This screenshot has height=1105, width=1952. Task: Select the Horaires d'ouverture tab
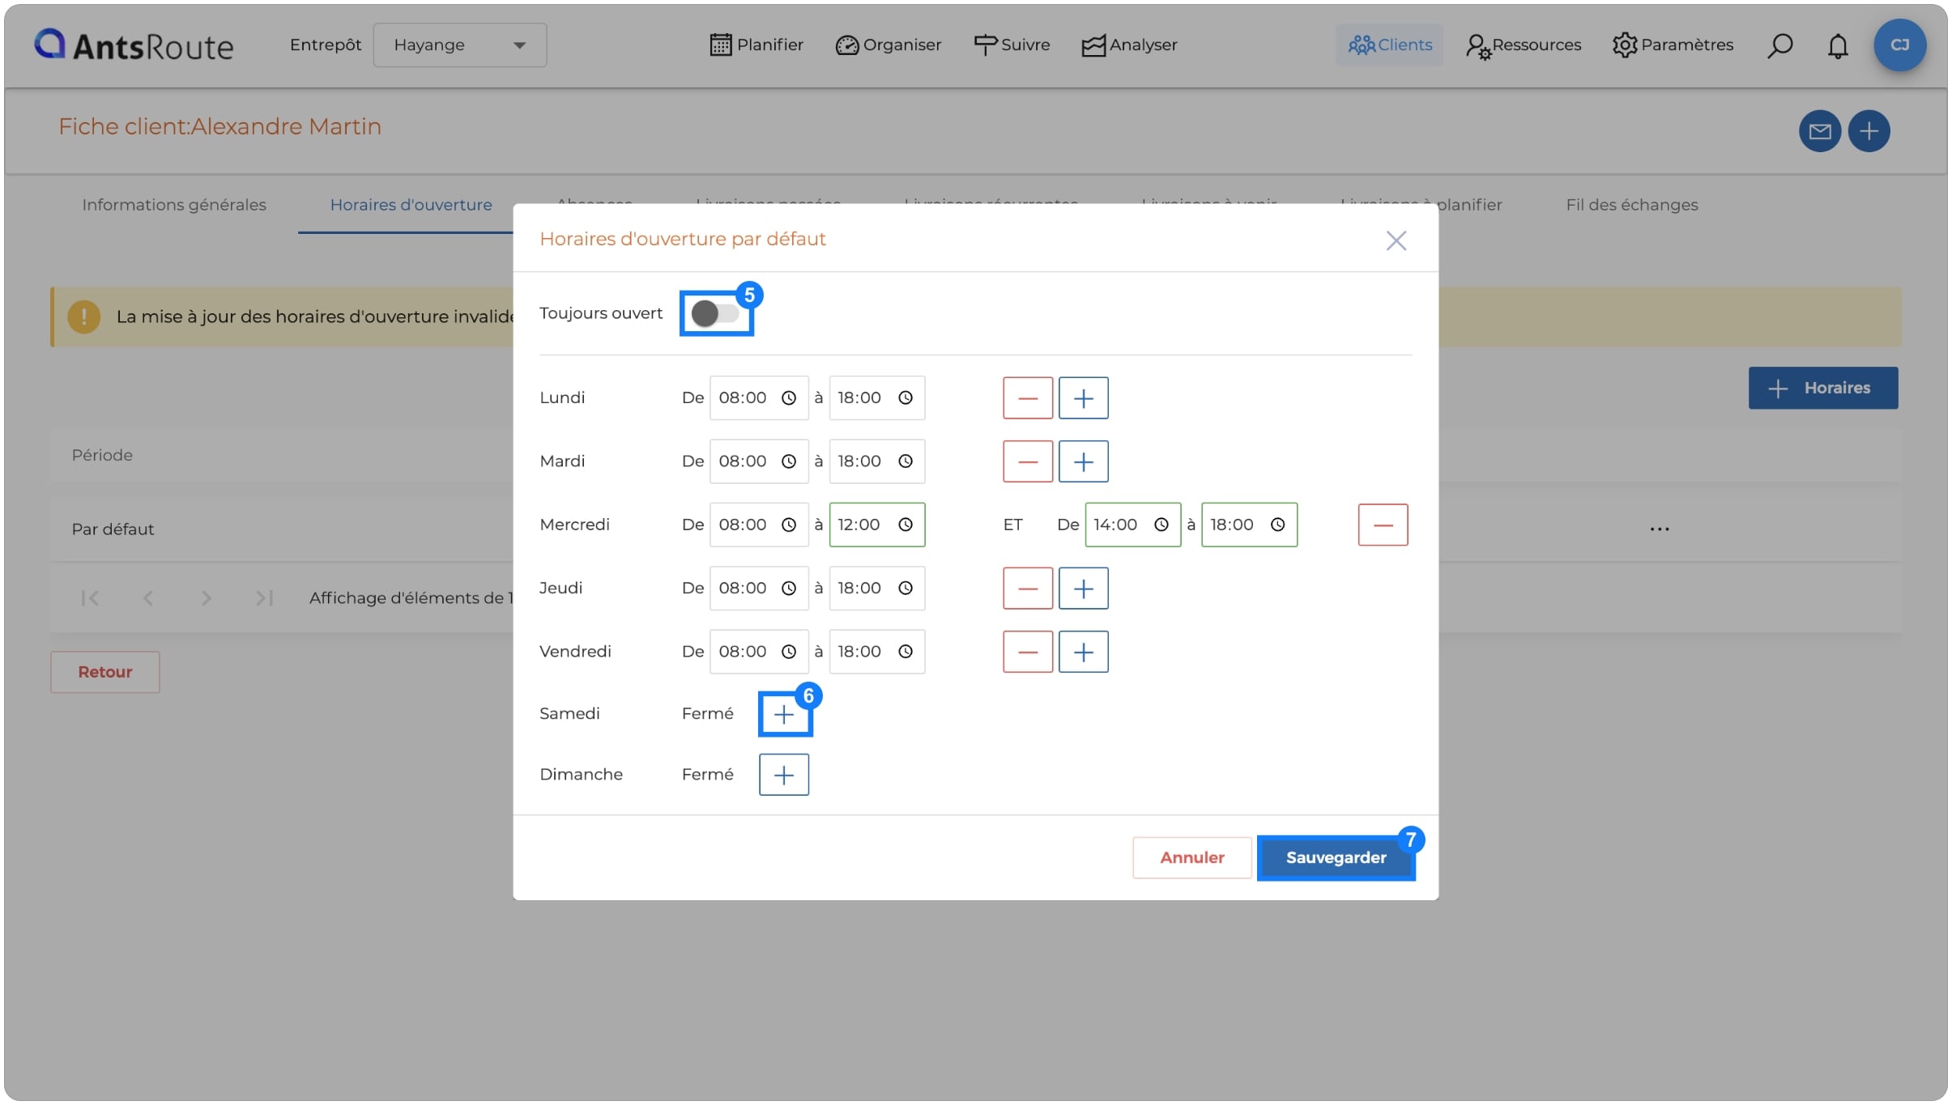coord(411,205)
